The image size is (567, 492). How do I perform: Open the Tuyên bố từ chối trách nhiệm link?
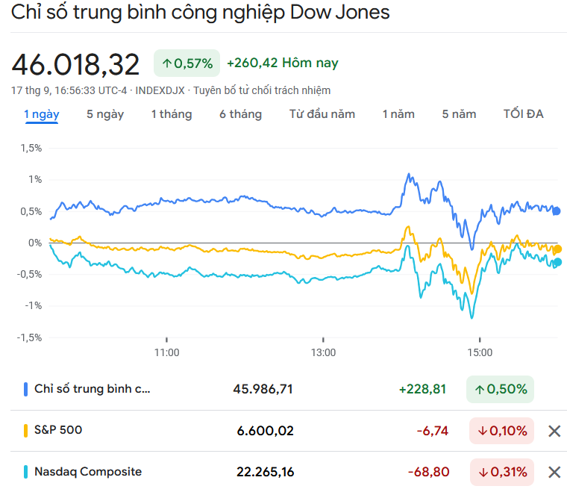262,90
